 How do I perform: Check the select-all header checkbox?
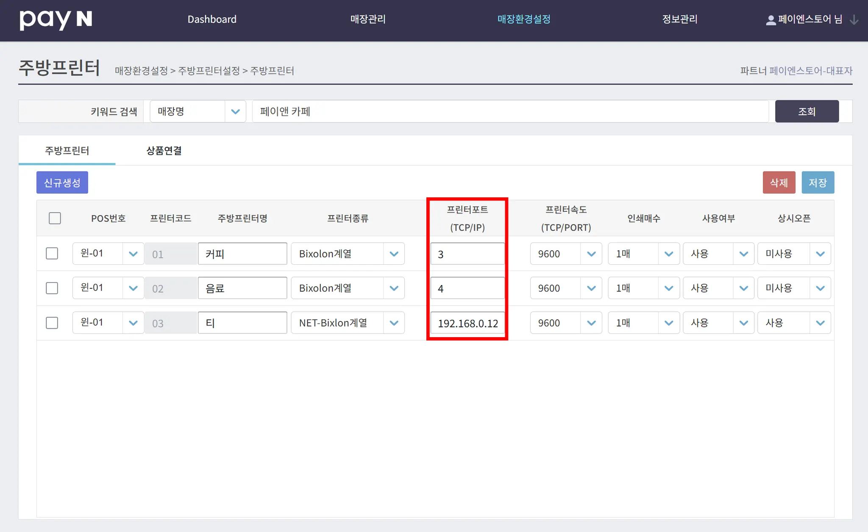pos(55,218)
